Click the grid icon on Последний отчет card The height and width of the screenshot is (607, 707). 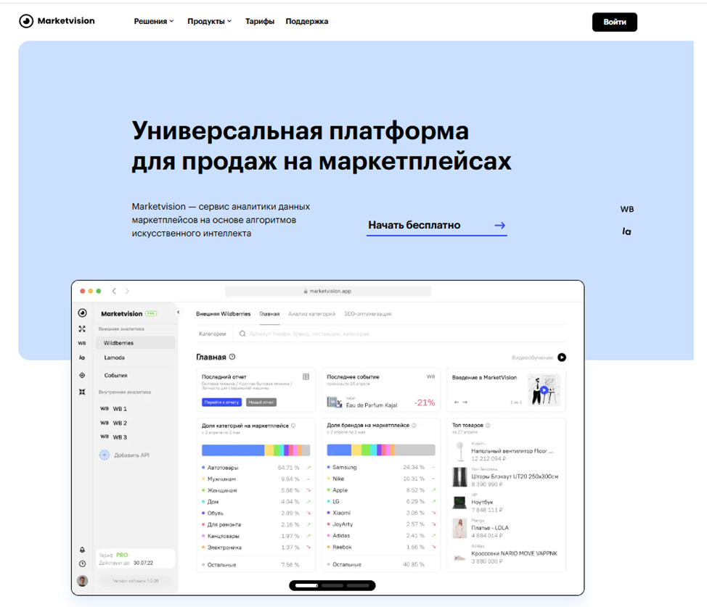pyautogui.click(x=306, y=377)
